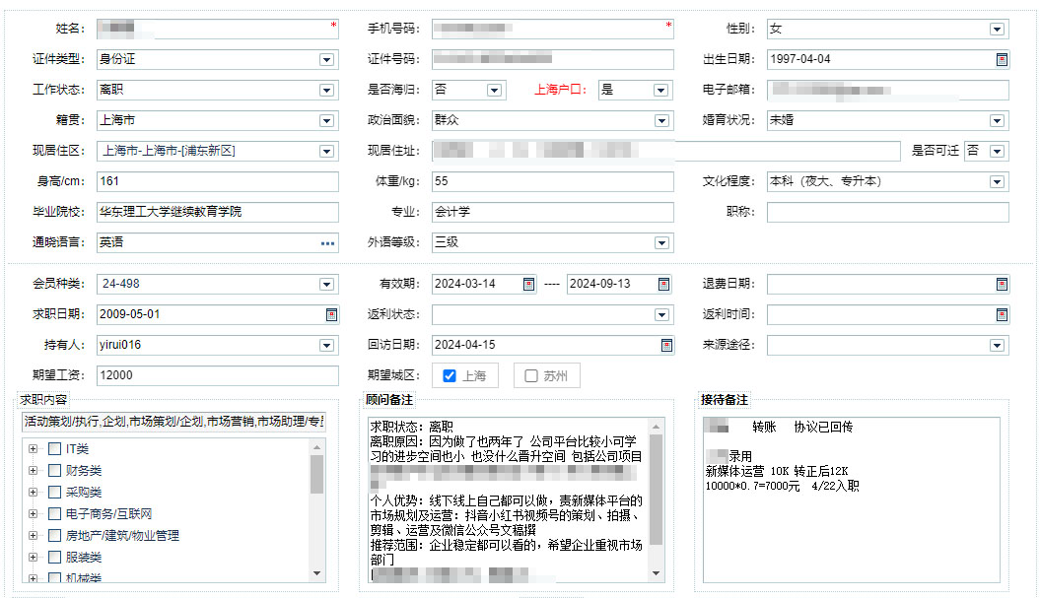Click the 毕业院校 input field

[x=218, y=212]
